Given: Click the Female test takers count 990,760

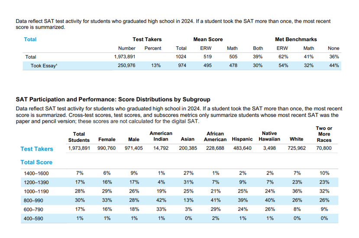Looking at the screenshot, I should [x=107, y=148].
